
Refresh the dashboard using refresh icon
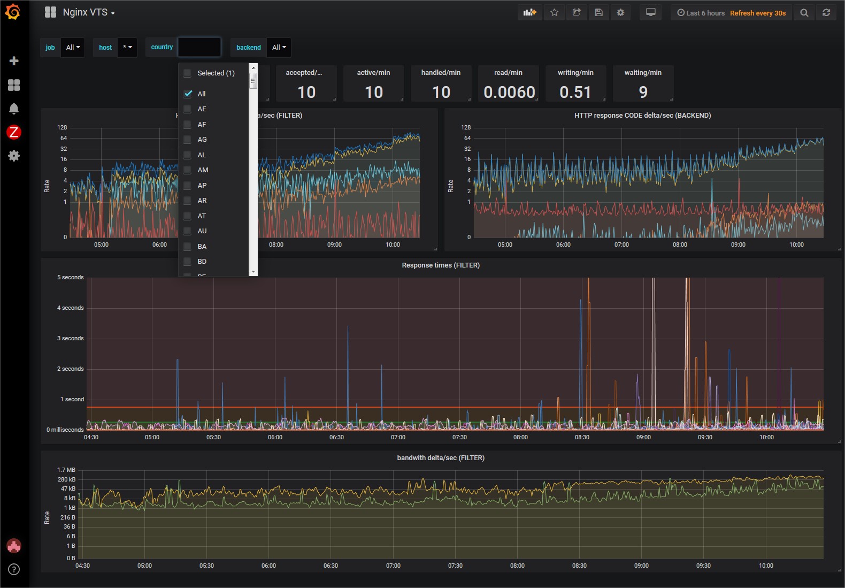(x=826, y=13)
